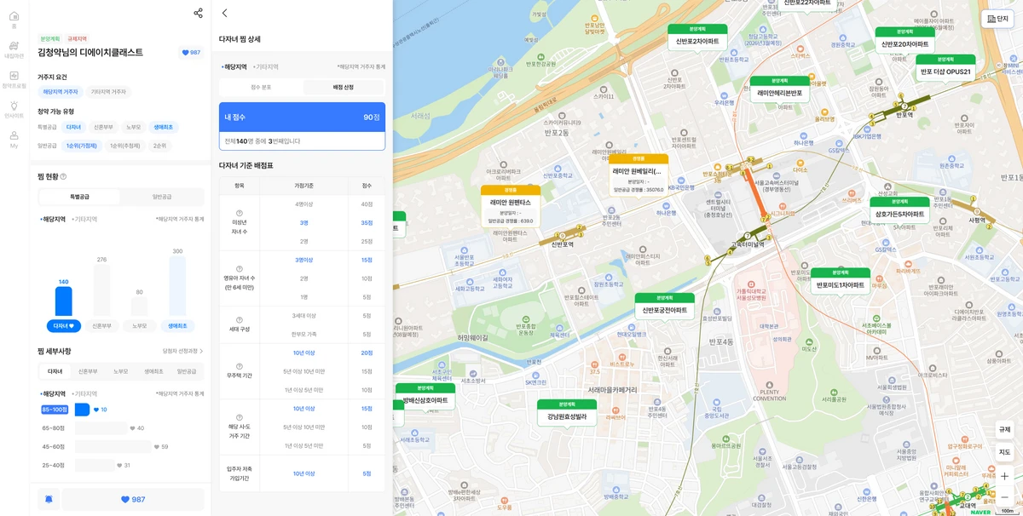Open the My profile icon

point(14,139)
